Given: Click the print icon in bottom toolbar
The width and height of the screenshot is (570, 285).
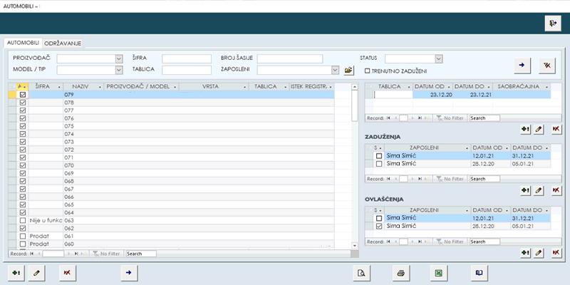Looking at the screenshot, I should 401,272.
